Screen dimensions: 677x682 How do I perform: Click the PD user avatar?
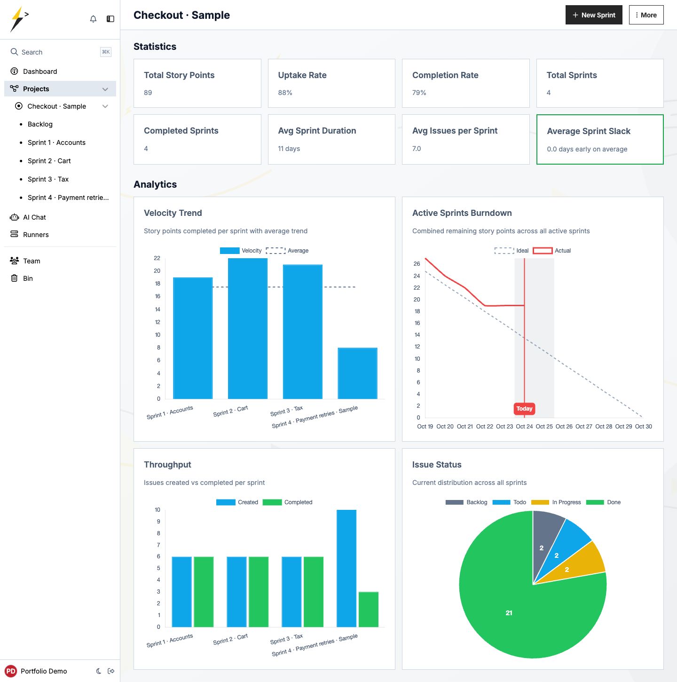[10, 671]
